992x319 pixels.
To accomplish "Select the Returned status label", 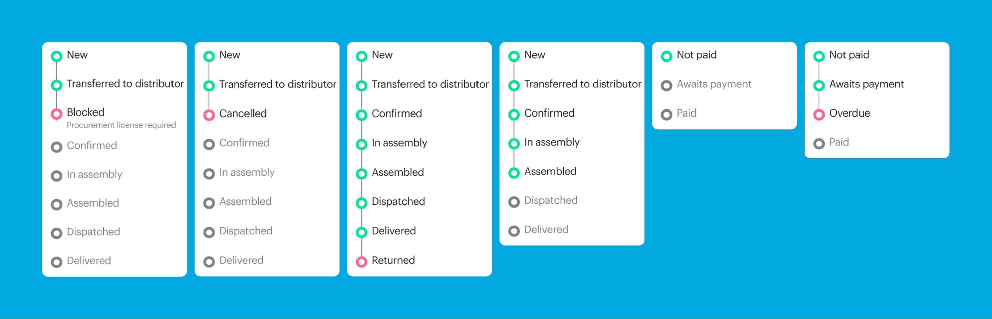I will [x=393, y=260].
